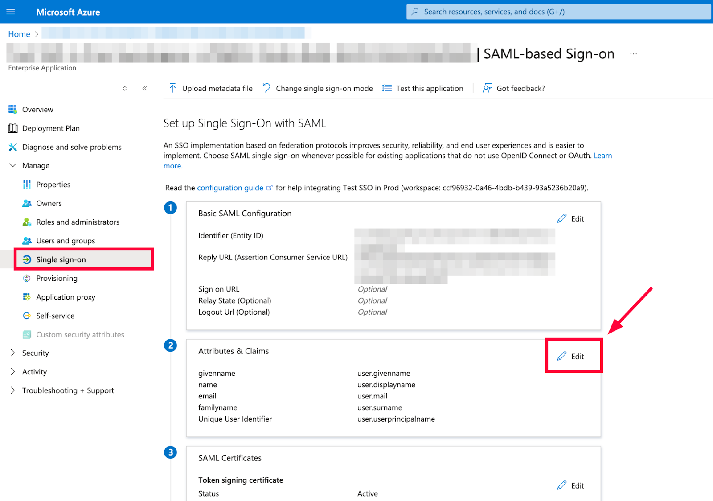This screenshot has width=713, height=501.
Task: Click the Identifier (Entity ID) label
Action: pyautogui.click(x=231, y=235)
